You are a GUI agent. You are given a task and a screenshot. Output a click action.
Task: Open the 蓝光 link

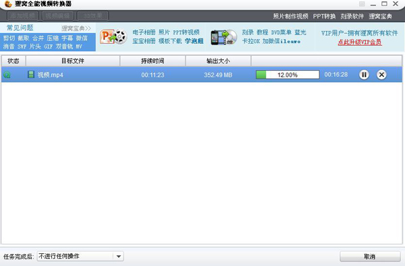[300, 32]
